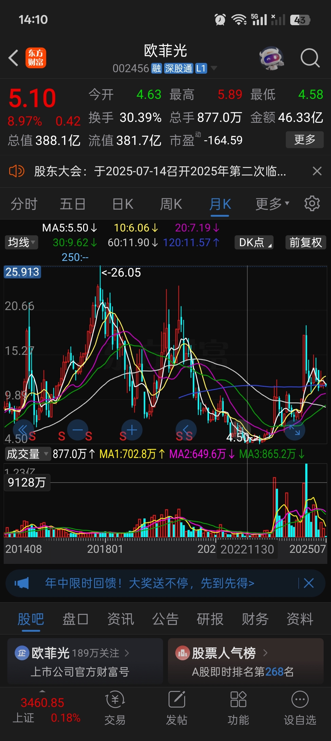Zoom in chart with plus button
Image resolution: width=331 pixels, height=741 pixels.
132,430
